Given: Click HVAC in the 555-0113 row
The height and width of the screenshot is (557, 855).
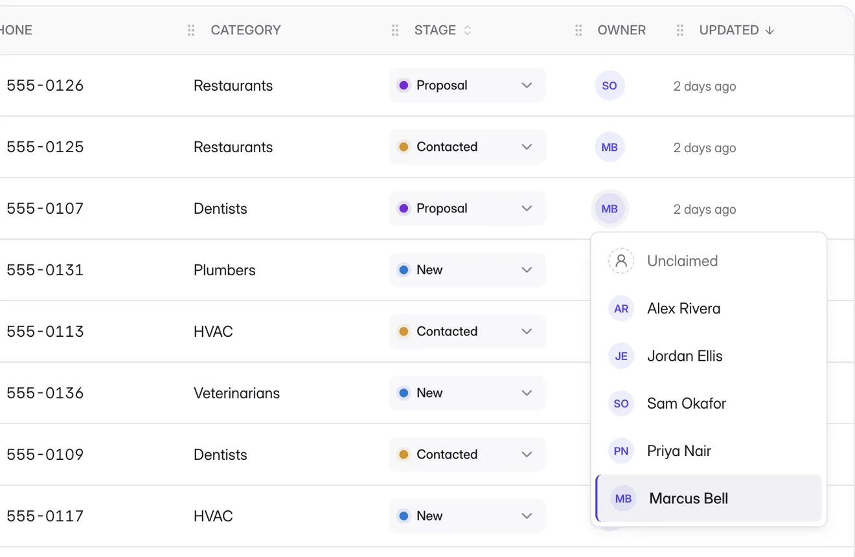Looking at the screenshot, I should coord(213,332).
